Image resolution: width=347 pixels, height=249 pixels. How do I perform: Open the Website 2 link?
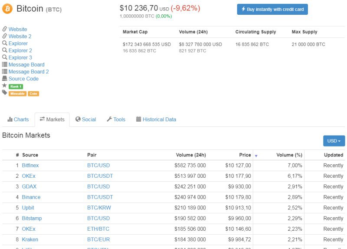(x=20, y=37)
